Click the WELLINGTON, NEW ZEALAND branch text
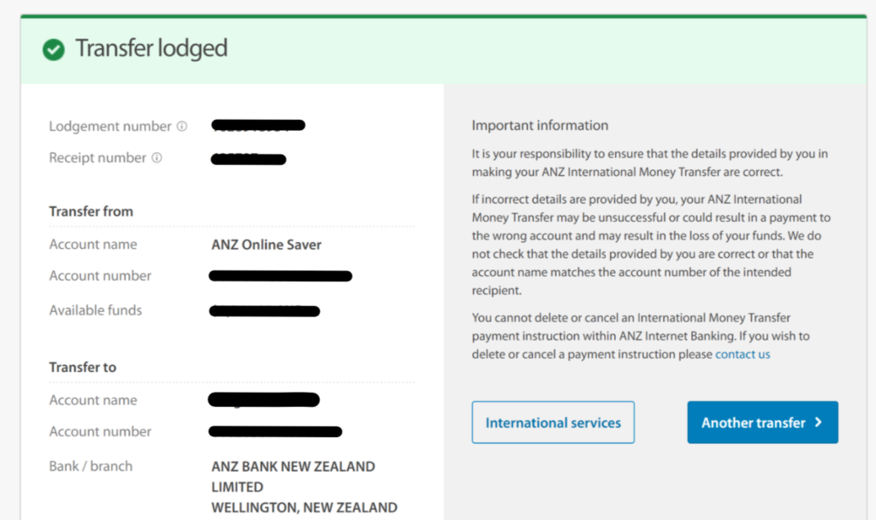Image resolution: width=876 pixels, height=520 pixels. pos(304,507)
